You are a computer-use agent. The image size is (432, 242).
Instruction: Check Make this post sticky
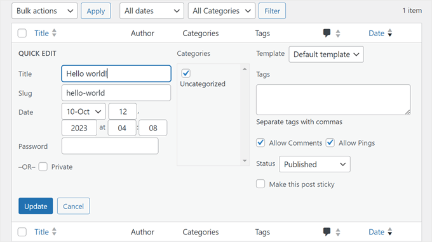tap(260, 184)
